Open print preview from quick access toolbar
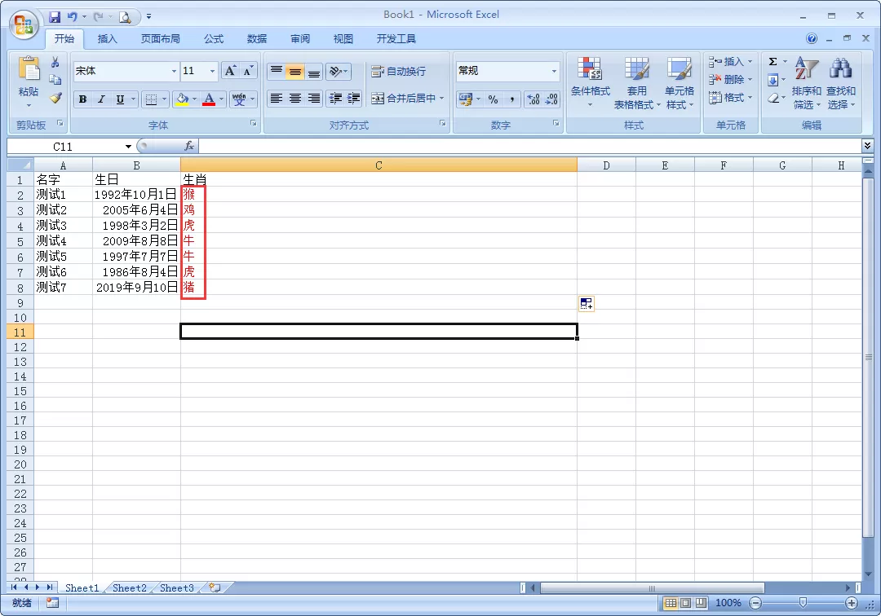Image resolution: width=881 pixels, height=616 pixels. pyautogui.click(x=125, y=17)
